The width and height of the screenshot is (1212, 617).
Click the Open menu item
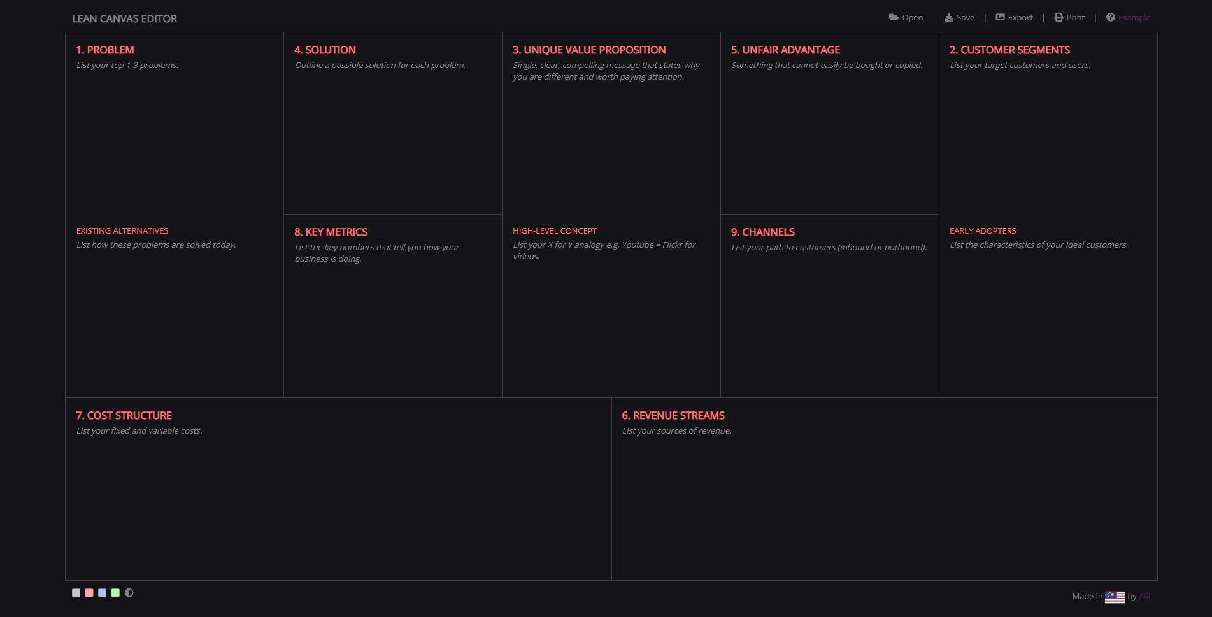(911, 17)
